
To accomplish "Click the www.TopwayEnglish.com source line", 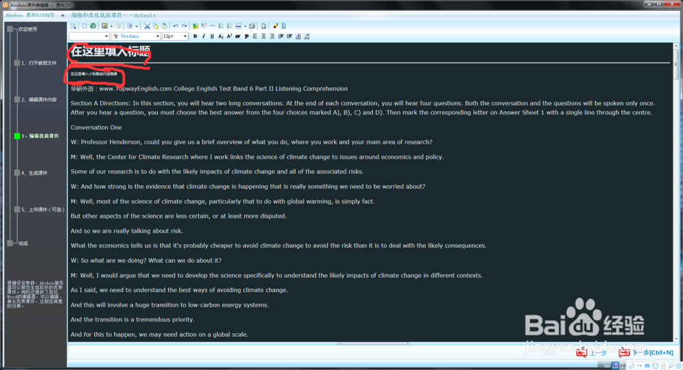I will [x=209, y=89].
